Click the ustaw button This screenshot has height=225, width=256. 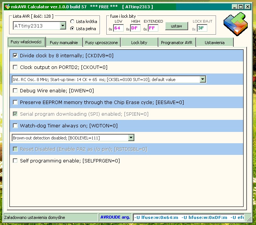(176, 26)
